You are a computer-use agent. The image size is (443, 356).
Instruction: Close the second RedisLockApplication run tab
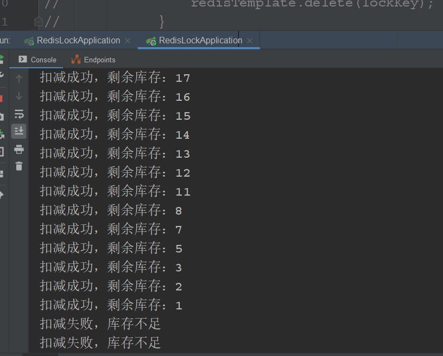point(250,41)
